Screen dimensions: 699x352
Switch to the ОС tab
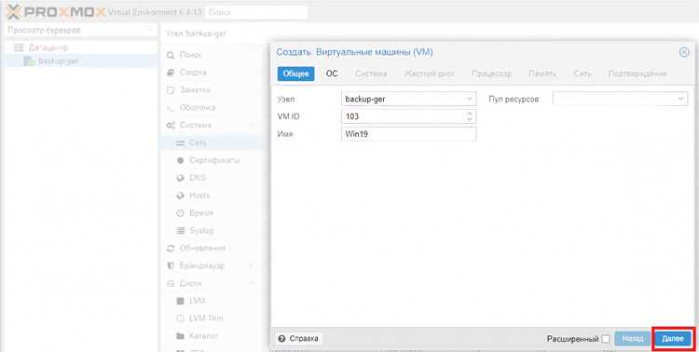332,74
